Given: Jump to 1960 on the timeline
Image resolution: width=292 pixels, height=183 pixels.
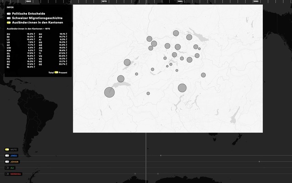Looking at the screenshot, I should tap(28, 2).
